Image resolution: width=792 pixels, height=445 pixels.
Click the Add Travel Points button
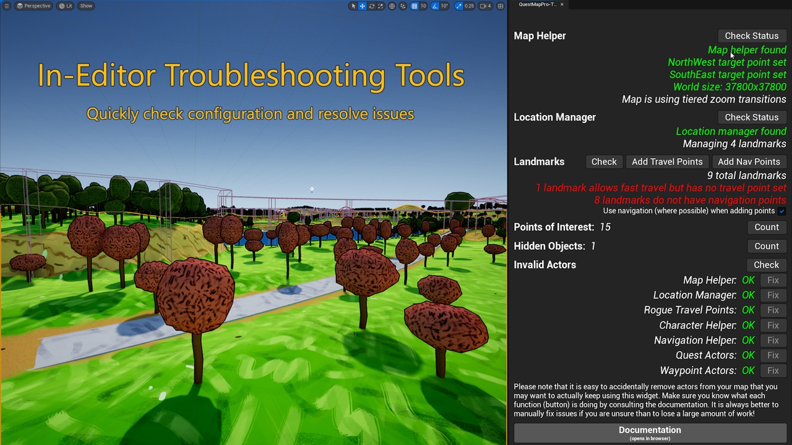(667, 162)
